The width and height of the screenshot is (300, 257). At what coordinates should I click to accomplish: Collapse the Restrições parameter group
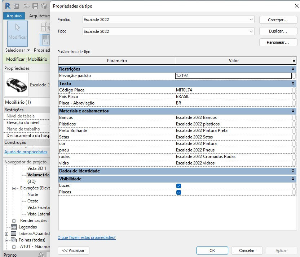click(293, 69)
